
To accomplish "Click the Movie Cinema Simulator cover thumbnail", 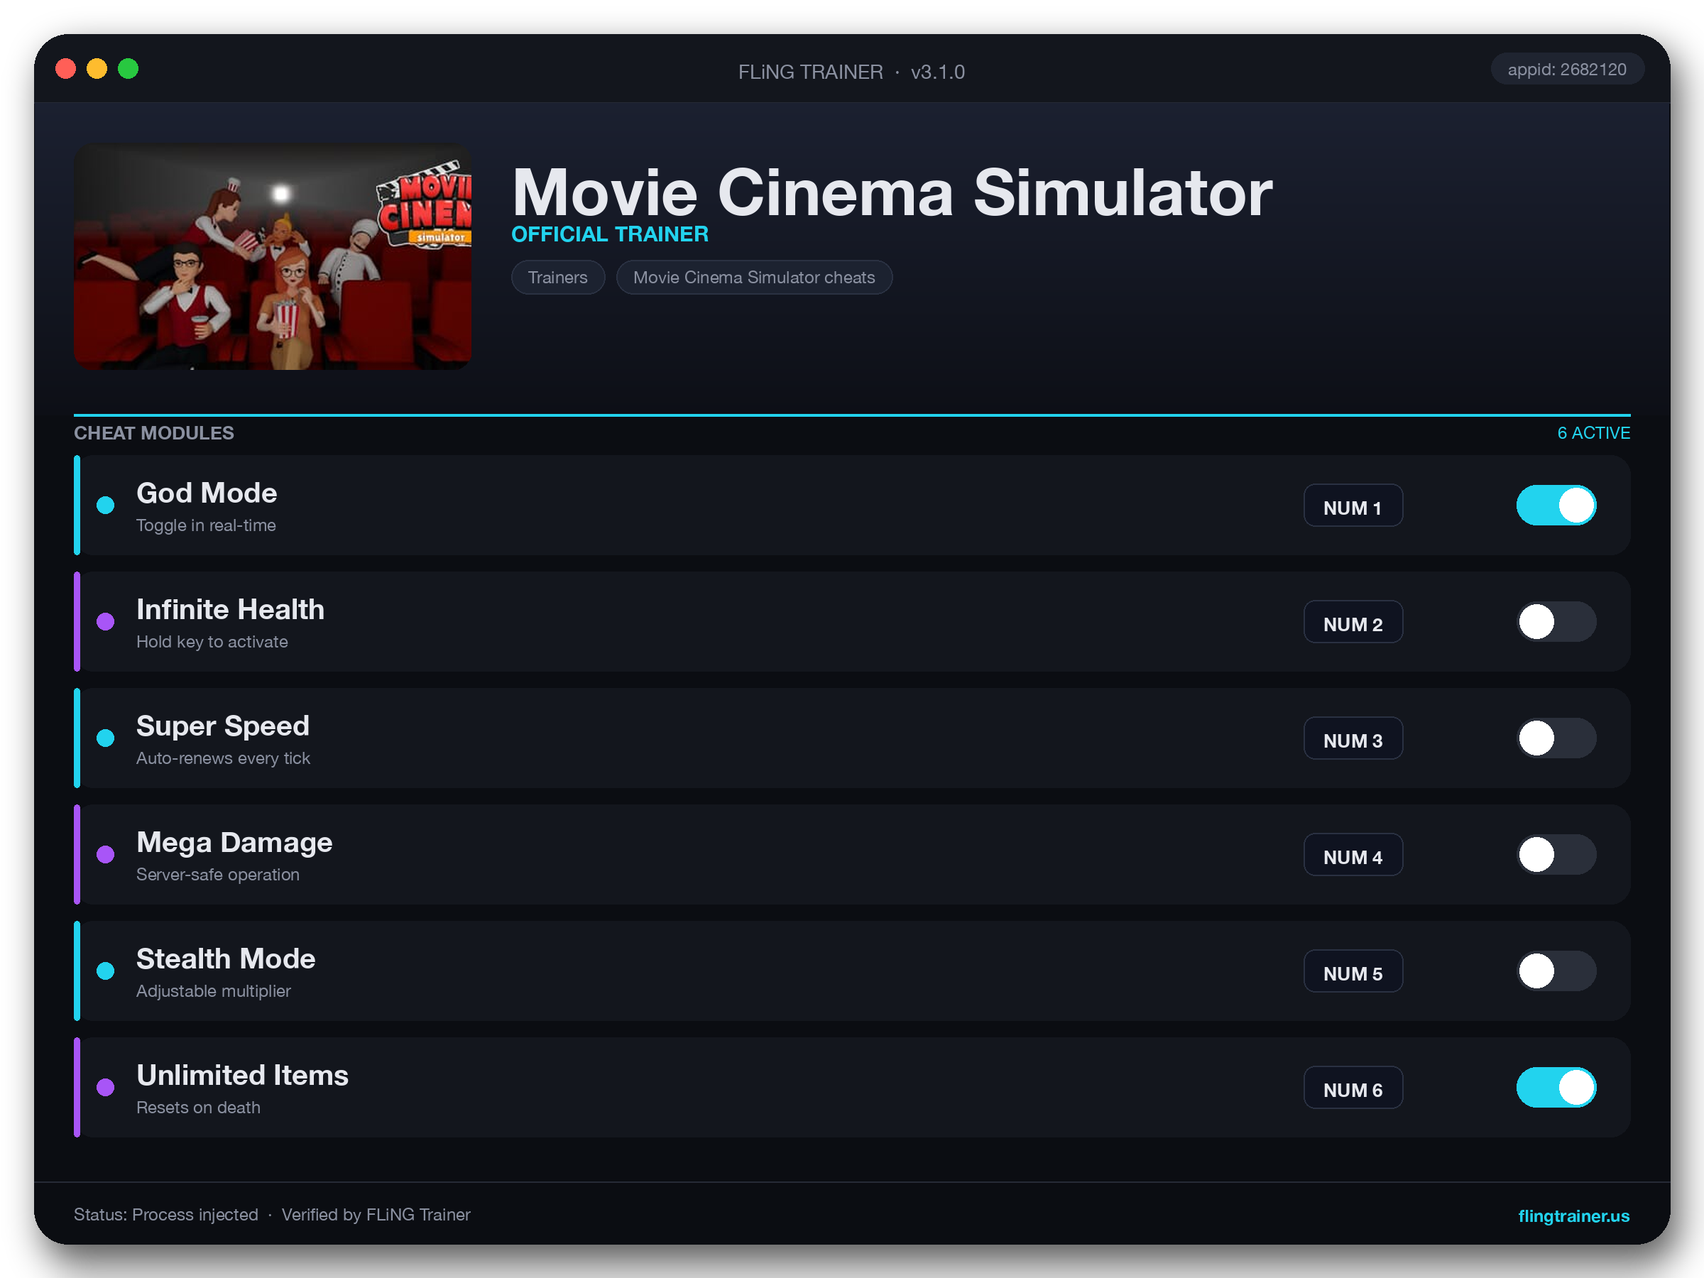I will tap(273, 257).
